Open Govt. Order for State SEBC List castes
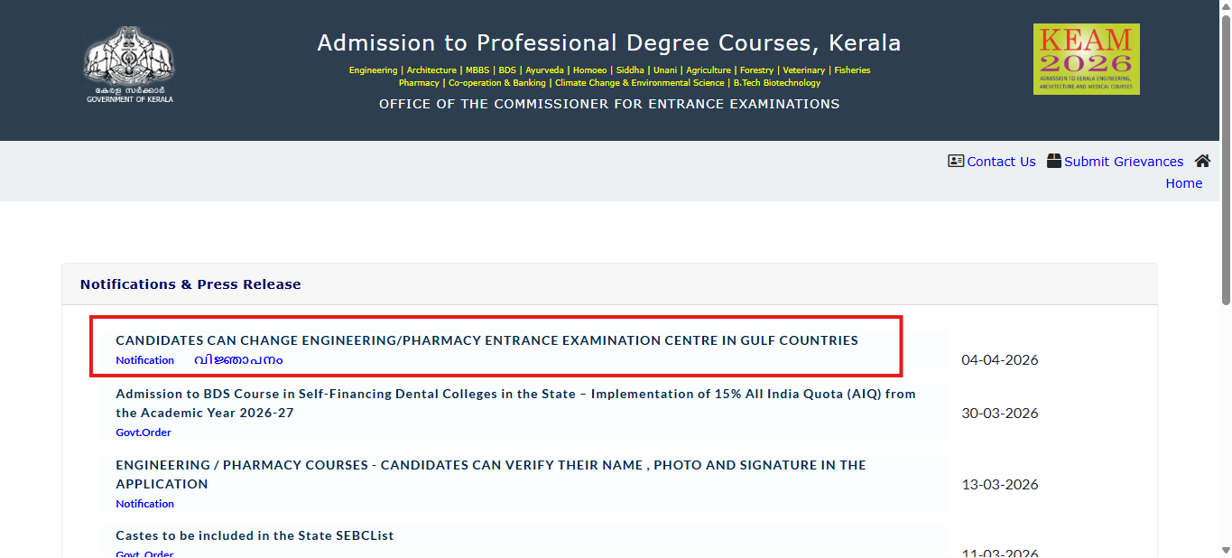The image size is (1232, 558). [144, 553]
